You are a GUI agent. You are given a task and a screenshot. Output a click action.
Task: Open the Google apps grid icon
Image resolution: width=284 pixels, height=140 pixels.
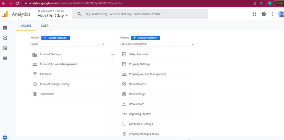(x=254, y=14)
